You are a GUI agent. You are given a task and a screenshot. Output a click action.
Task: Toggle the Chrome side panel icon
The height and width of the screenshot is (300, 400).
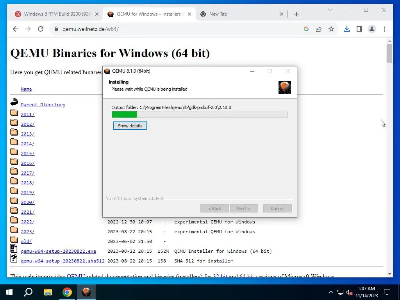tap(359, 29)
